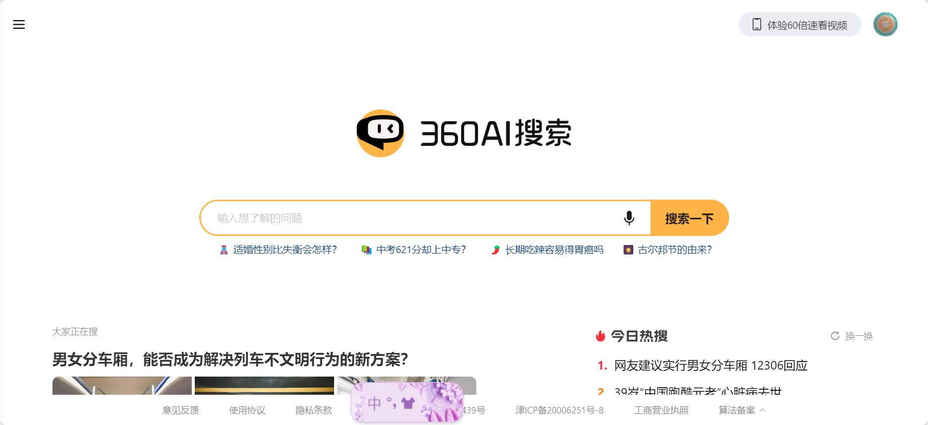Image resolution: width=928 pixels, height=425 pixels.
Task: Open headline 男女分车厢,能否成为解决列车不文明行为的新方案?
Action: [230, 359]
